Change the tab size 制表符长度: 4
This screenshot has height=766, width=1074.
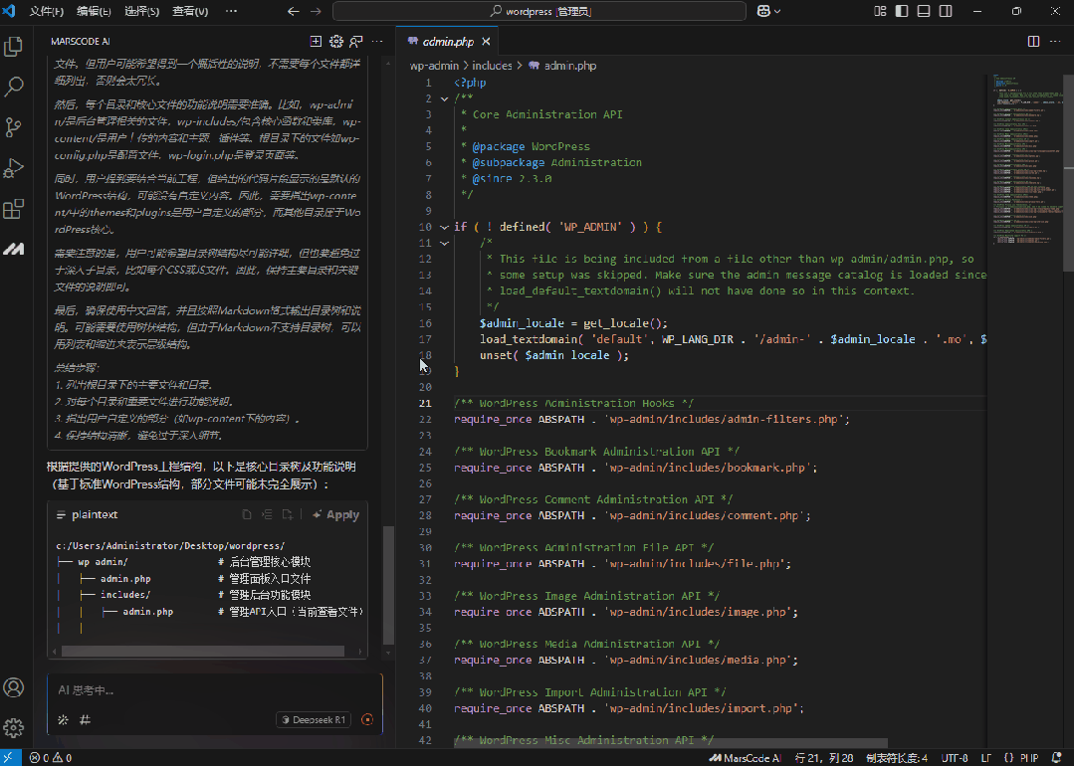897,758
